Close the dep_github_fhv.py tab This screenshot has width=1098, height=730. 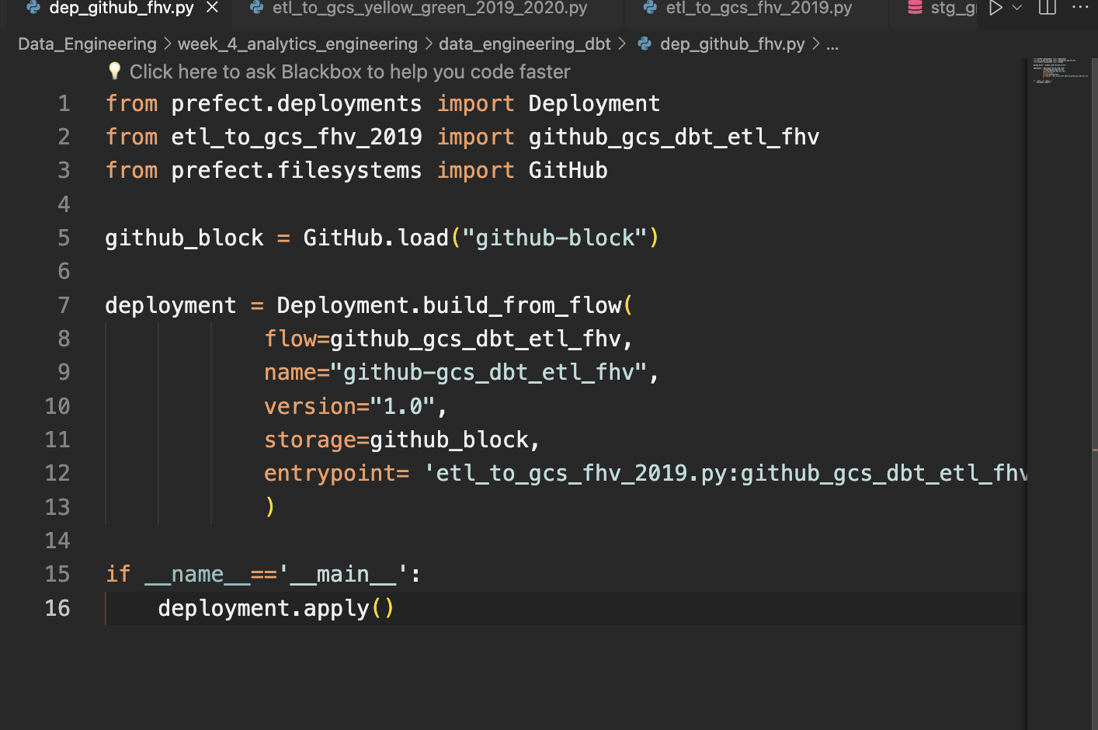(212, 8)
